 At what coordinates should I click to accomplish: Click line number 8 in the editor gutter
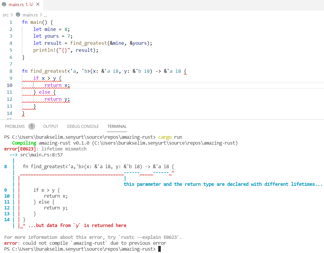11,71
